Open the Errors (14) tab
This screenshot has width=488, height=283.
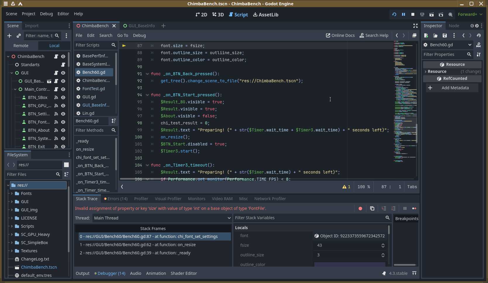(116, 199)
